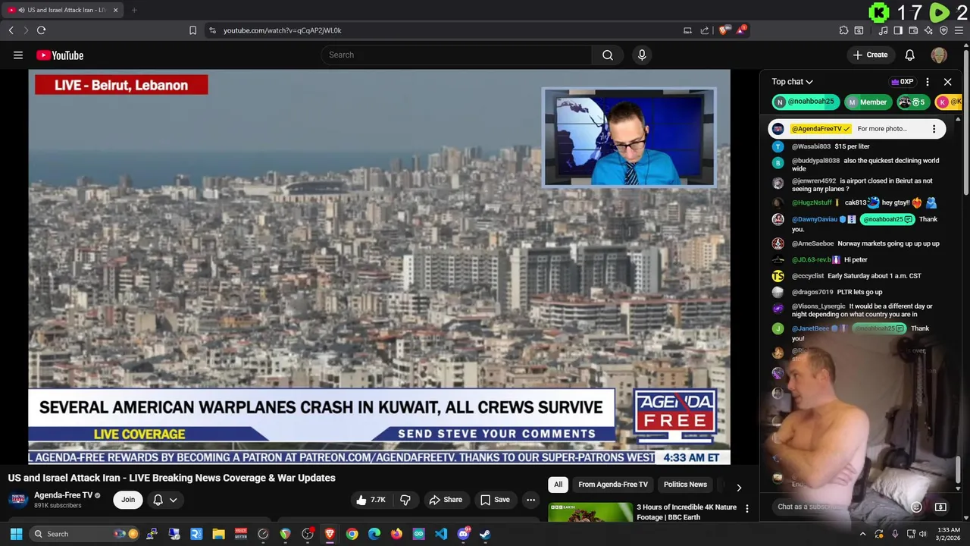The image size is (970, 546).
Task: Open a new browser tab
Action: point(134,10)
